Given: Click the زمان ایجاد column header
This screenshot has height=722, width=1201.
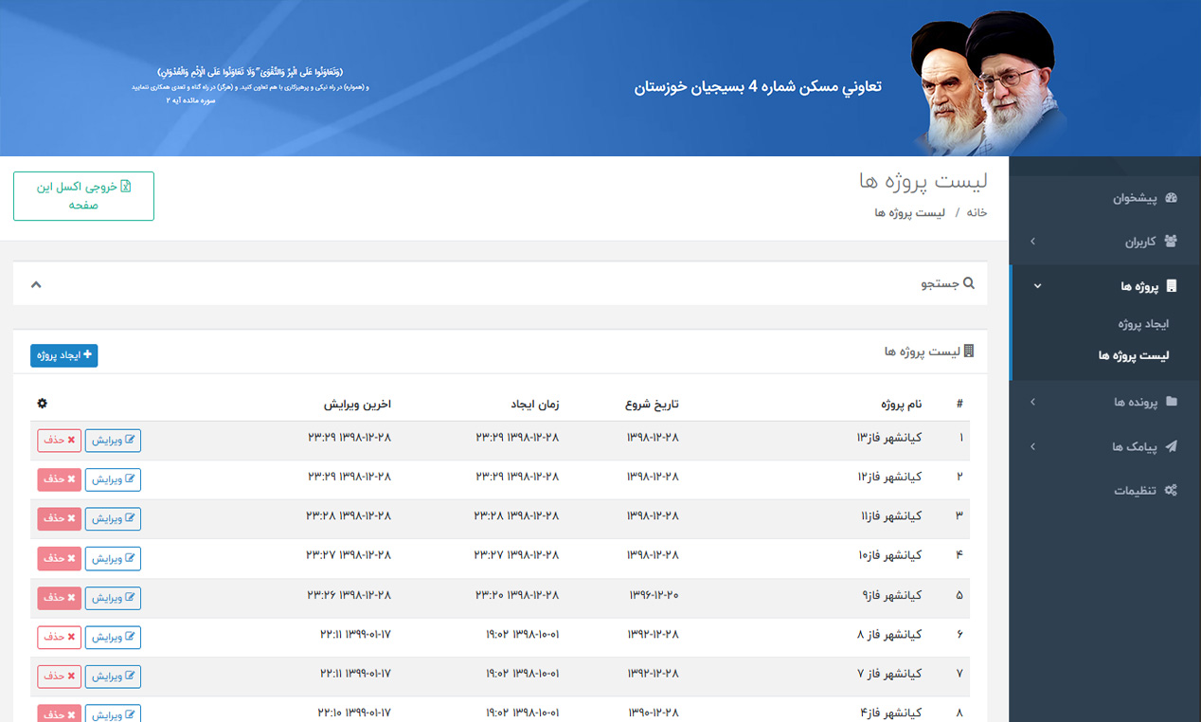Looking at the screenshot, I should tap(535, 405).
